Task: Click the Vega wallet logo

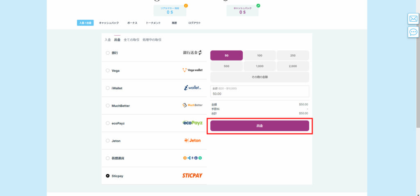Action: [193, 70]
